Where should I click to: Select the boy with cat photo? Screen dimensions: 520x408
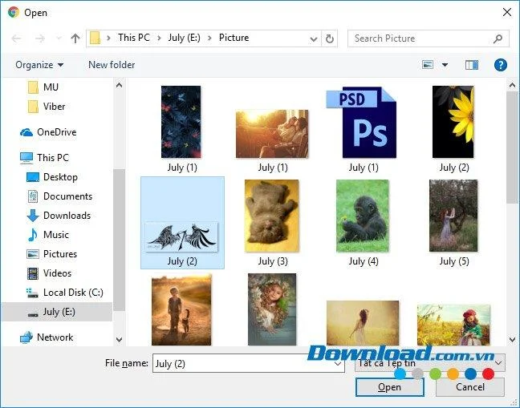tap(181, 309)
